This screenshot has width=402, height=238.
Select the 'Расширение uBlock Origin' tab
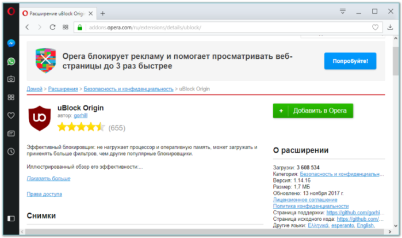(58, 13)
